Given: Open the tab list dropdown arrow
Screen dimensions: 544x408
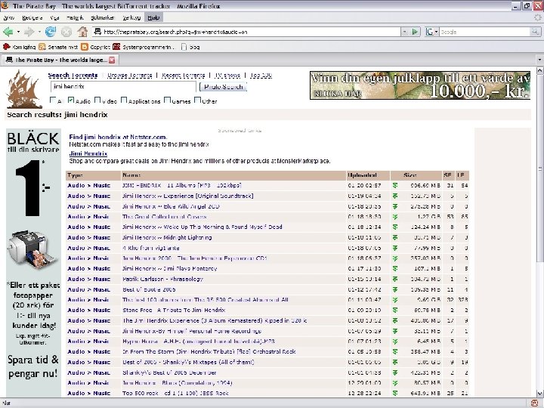Looking at the screenshot, I should pyautogui.click(x=539, y=60).
